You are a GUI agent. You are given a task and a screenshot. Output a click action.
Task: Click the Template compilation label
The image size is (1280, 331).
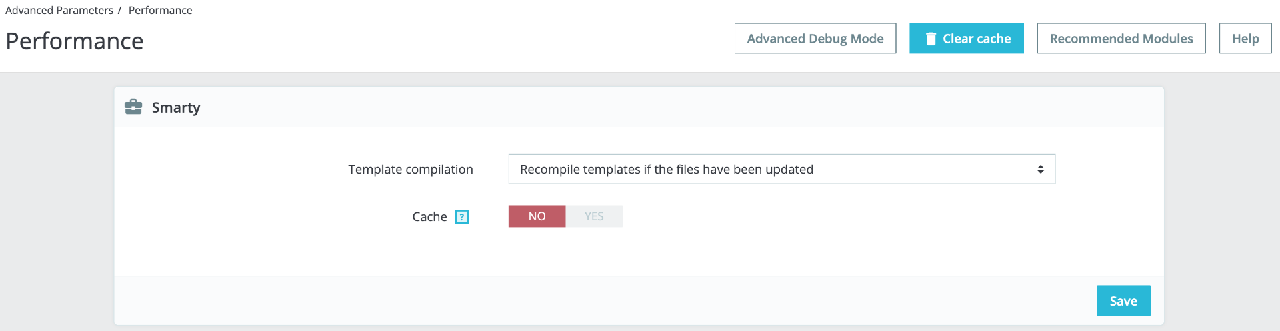[411, 169]
